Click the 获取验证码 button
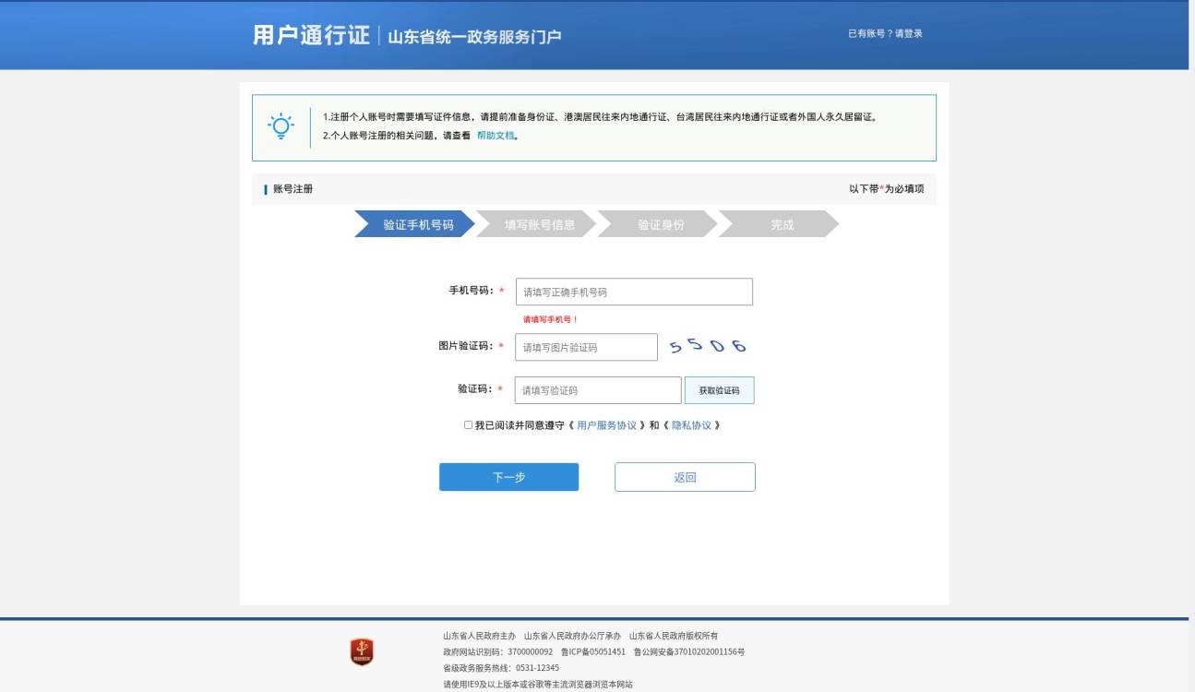This screenshot has width=1195, height=692. pos(720,390)
